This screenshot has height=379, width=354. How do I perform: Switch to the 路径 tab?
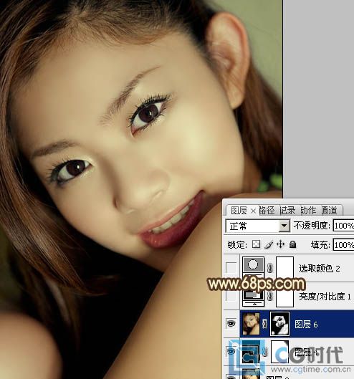[x=267, y=211]
